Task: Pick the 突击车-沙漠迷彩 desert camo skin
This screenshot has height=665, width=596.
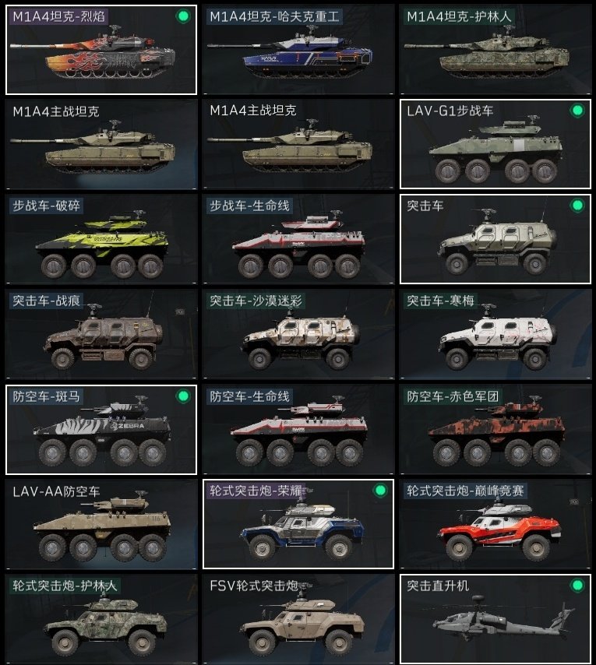Action: 298,334
